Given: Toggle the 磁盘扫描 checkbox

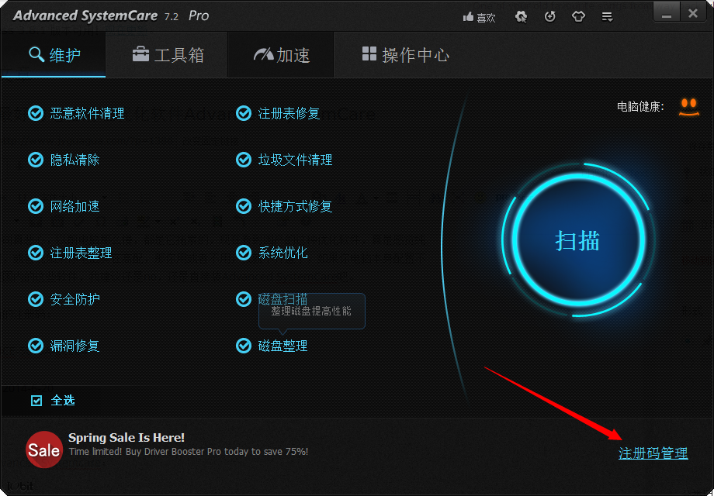Looking at the screenshot, I should 244,298.
